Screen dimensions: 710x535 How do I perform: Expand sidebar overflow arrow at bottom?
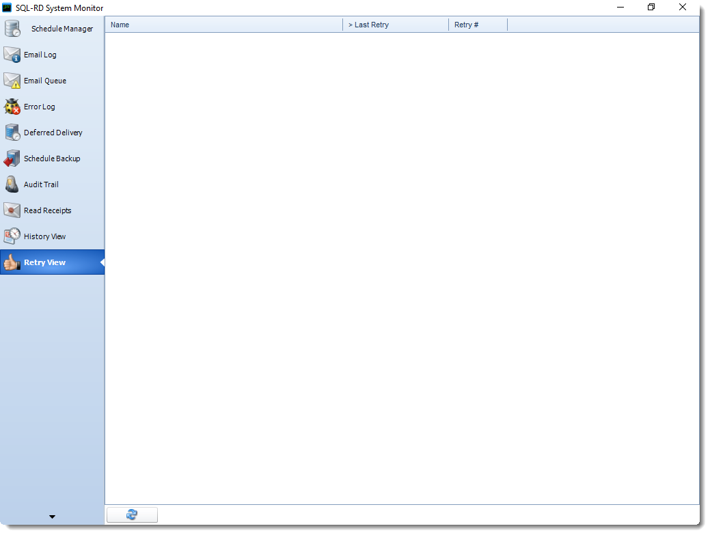click(x=52, y=517)
